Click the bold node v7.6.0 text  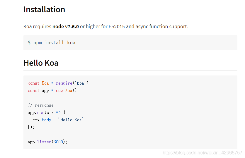(66, 26)
